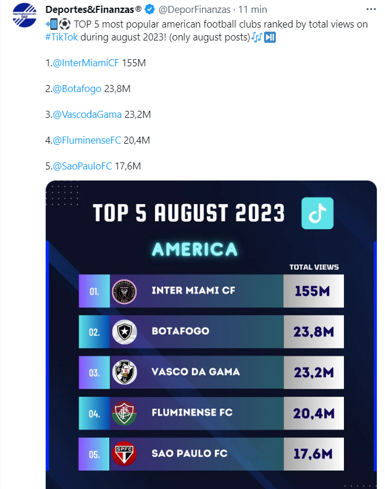Open the #TikTok hashtag
This screenshot has height=489, width=385.
click(62, 37)
